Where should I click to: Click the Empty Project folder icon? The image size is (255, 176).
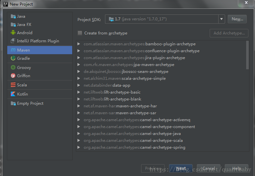coord(13,103)
